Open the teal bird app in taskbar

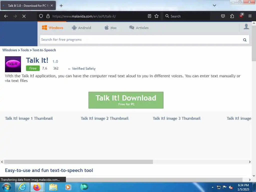[84, 187]
